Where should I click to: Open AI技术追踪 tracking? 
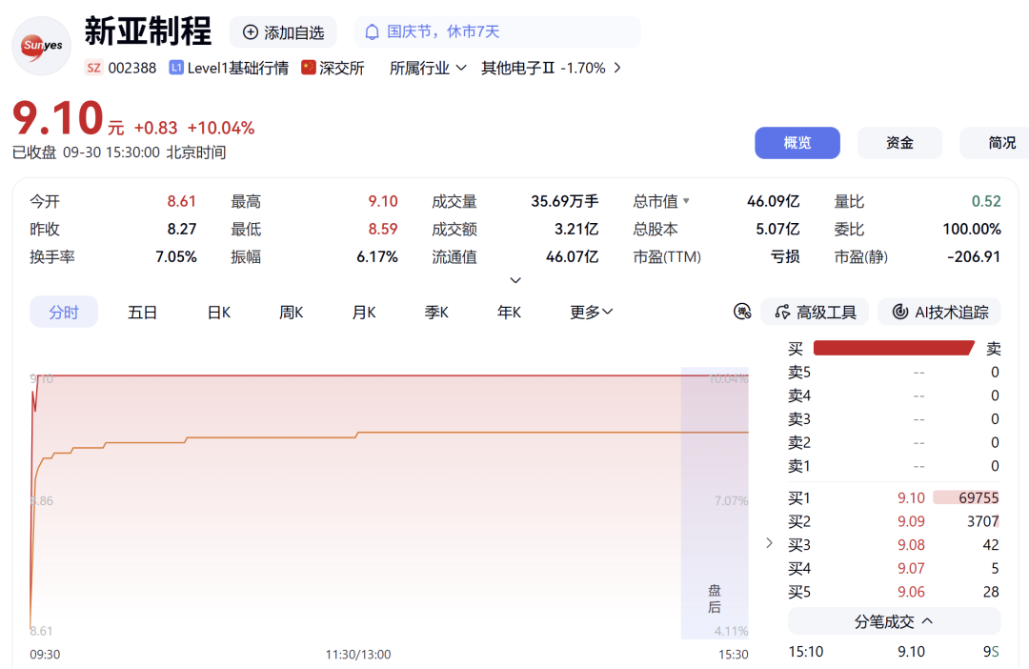pos(939,312)
